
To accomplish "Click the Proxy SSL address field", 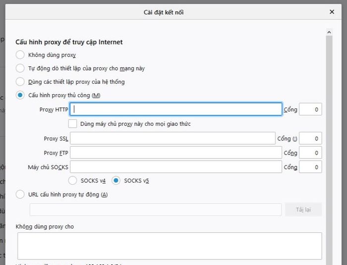I will point(173,138).
